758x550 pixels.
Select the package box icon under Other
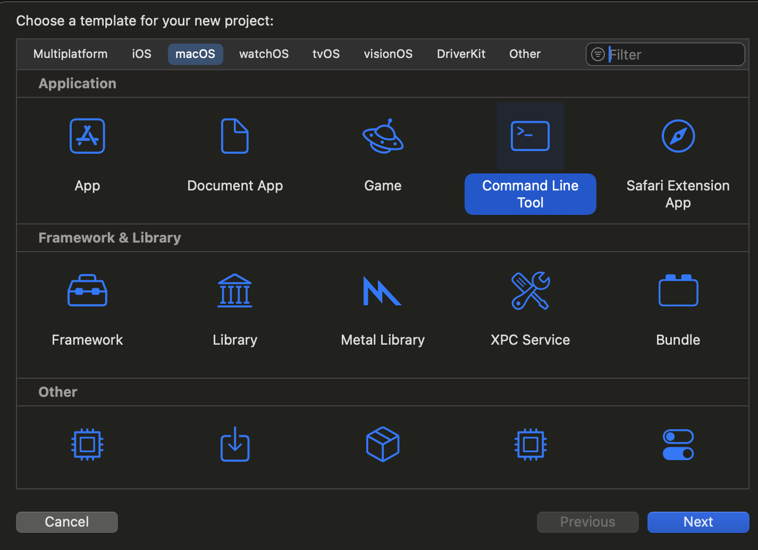[383, 445]
